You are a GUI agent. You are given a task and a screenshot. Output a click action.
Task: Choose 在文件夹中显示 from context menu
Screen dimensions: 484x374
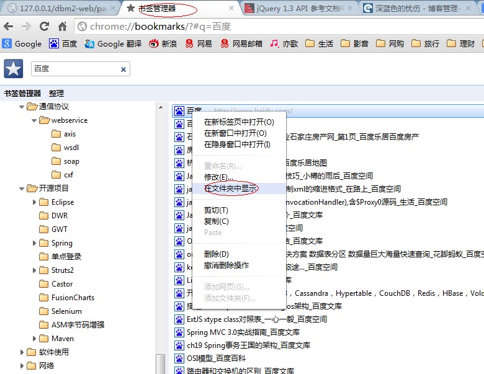(x=239, y=188)
